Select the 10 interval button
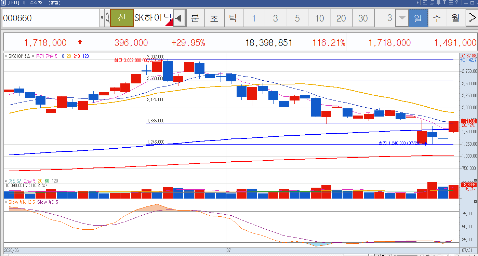Viewport: 478px width, 256px height. point(319,18)
